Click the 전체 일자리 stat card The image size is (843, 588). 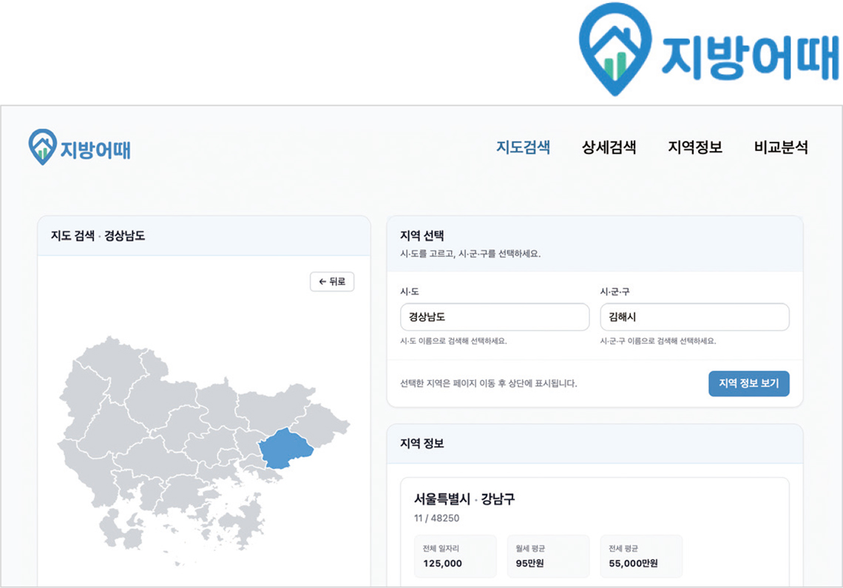455,556
